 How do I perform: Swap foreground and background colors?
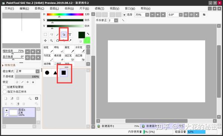pyautogui.click(x=88, y=34)
